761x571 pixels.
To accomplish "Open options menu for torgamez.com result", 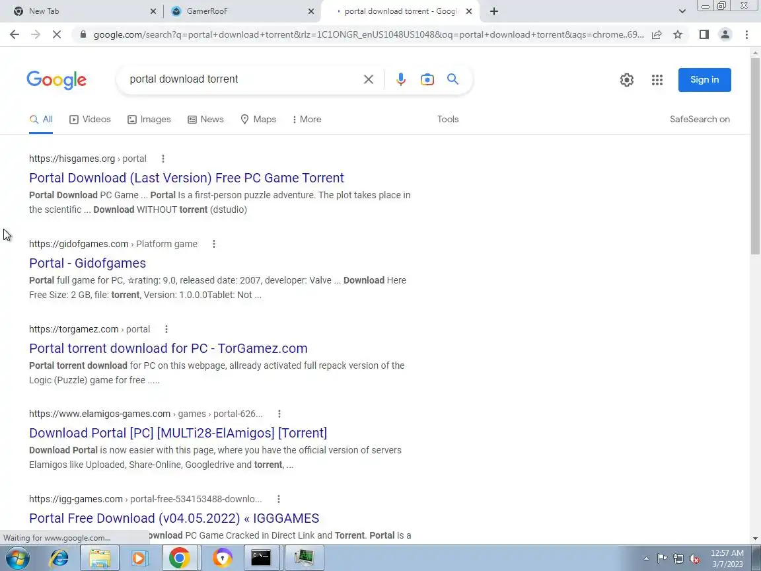I will click(166, 329).
